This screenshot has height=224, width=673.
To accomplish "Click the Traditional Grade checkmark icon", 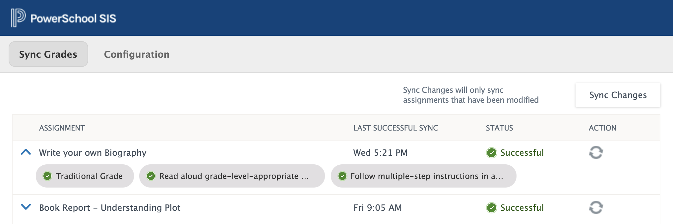I will click(x=47, y=176).
